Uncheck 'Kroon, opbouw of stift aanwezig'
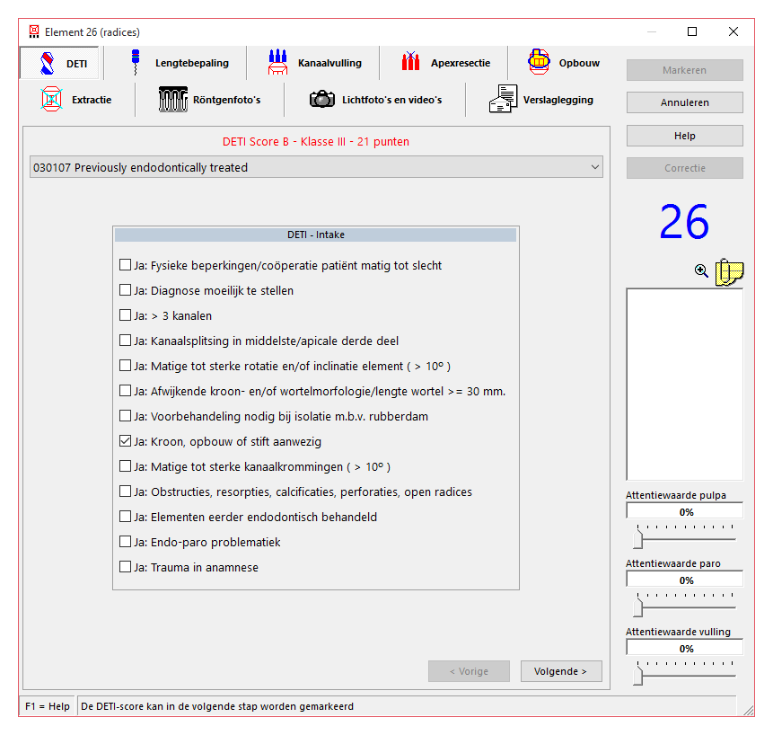 [x=126, y=442]
